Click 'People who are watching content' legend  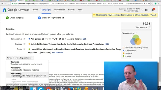click(x=136, y=48)
